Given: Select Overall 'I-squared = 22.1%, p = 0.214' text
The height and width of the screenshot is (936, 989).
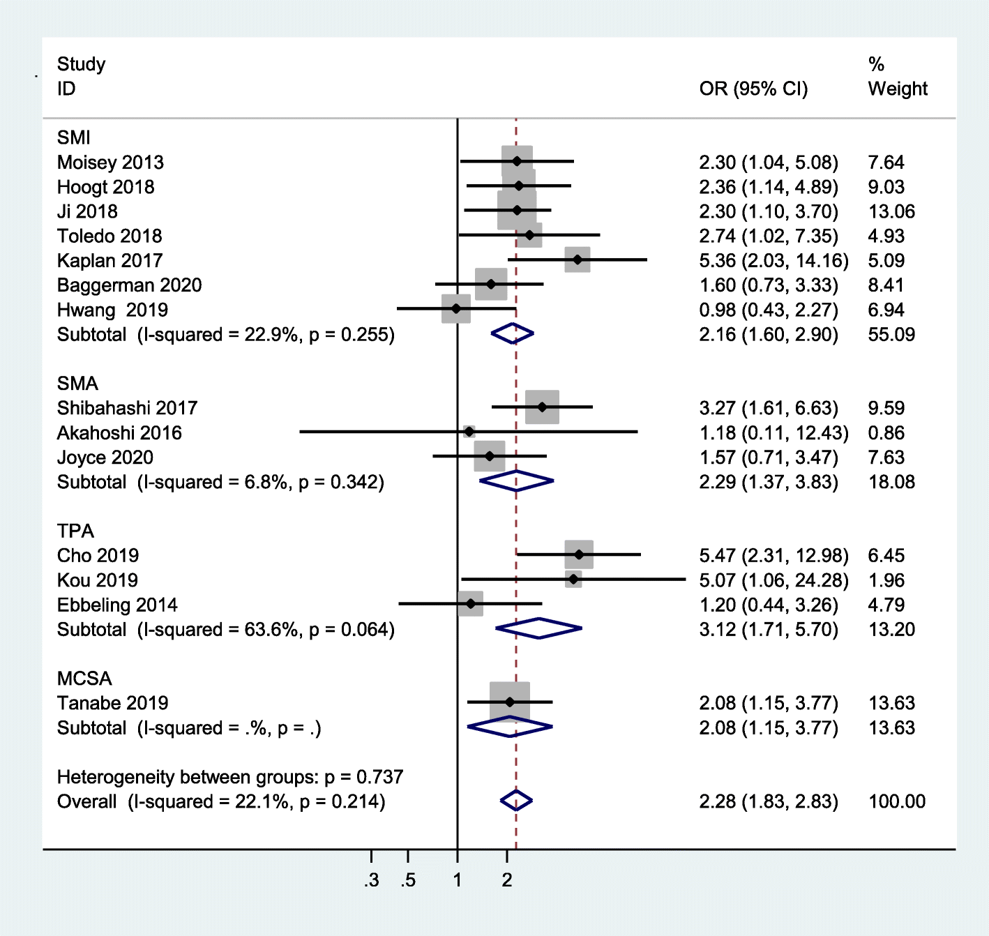Looking at the screenshot, I should (x=256, y=802).
